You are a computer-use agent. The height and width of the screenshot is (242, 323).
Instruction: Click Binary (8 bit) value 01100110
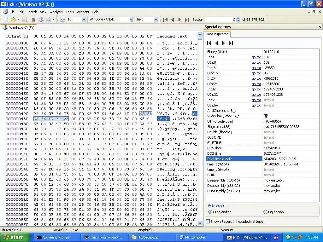coord(271,52)
